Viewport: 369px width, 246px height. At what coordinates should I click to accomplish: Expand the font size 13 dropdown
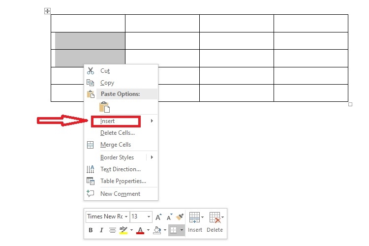149,216
